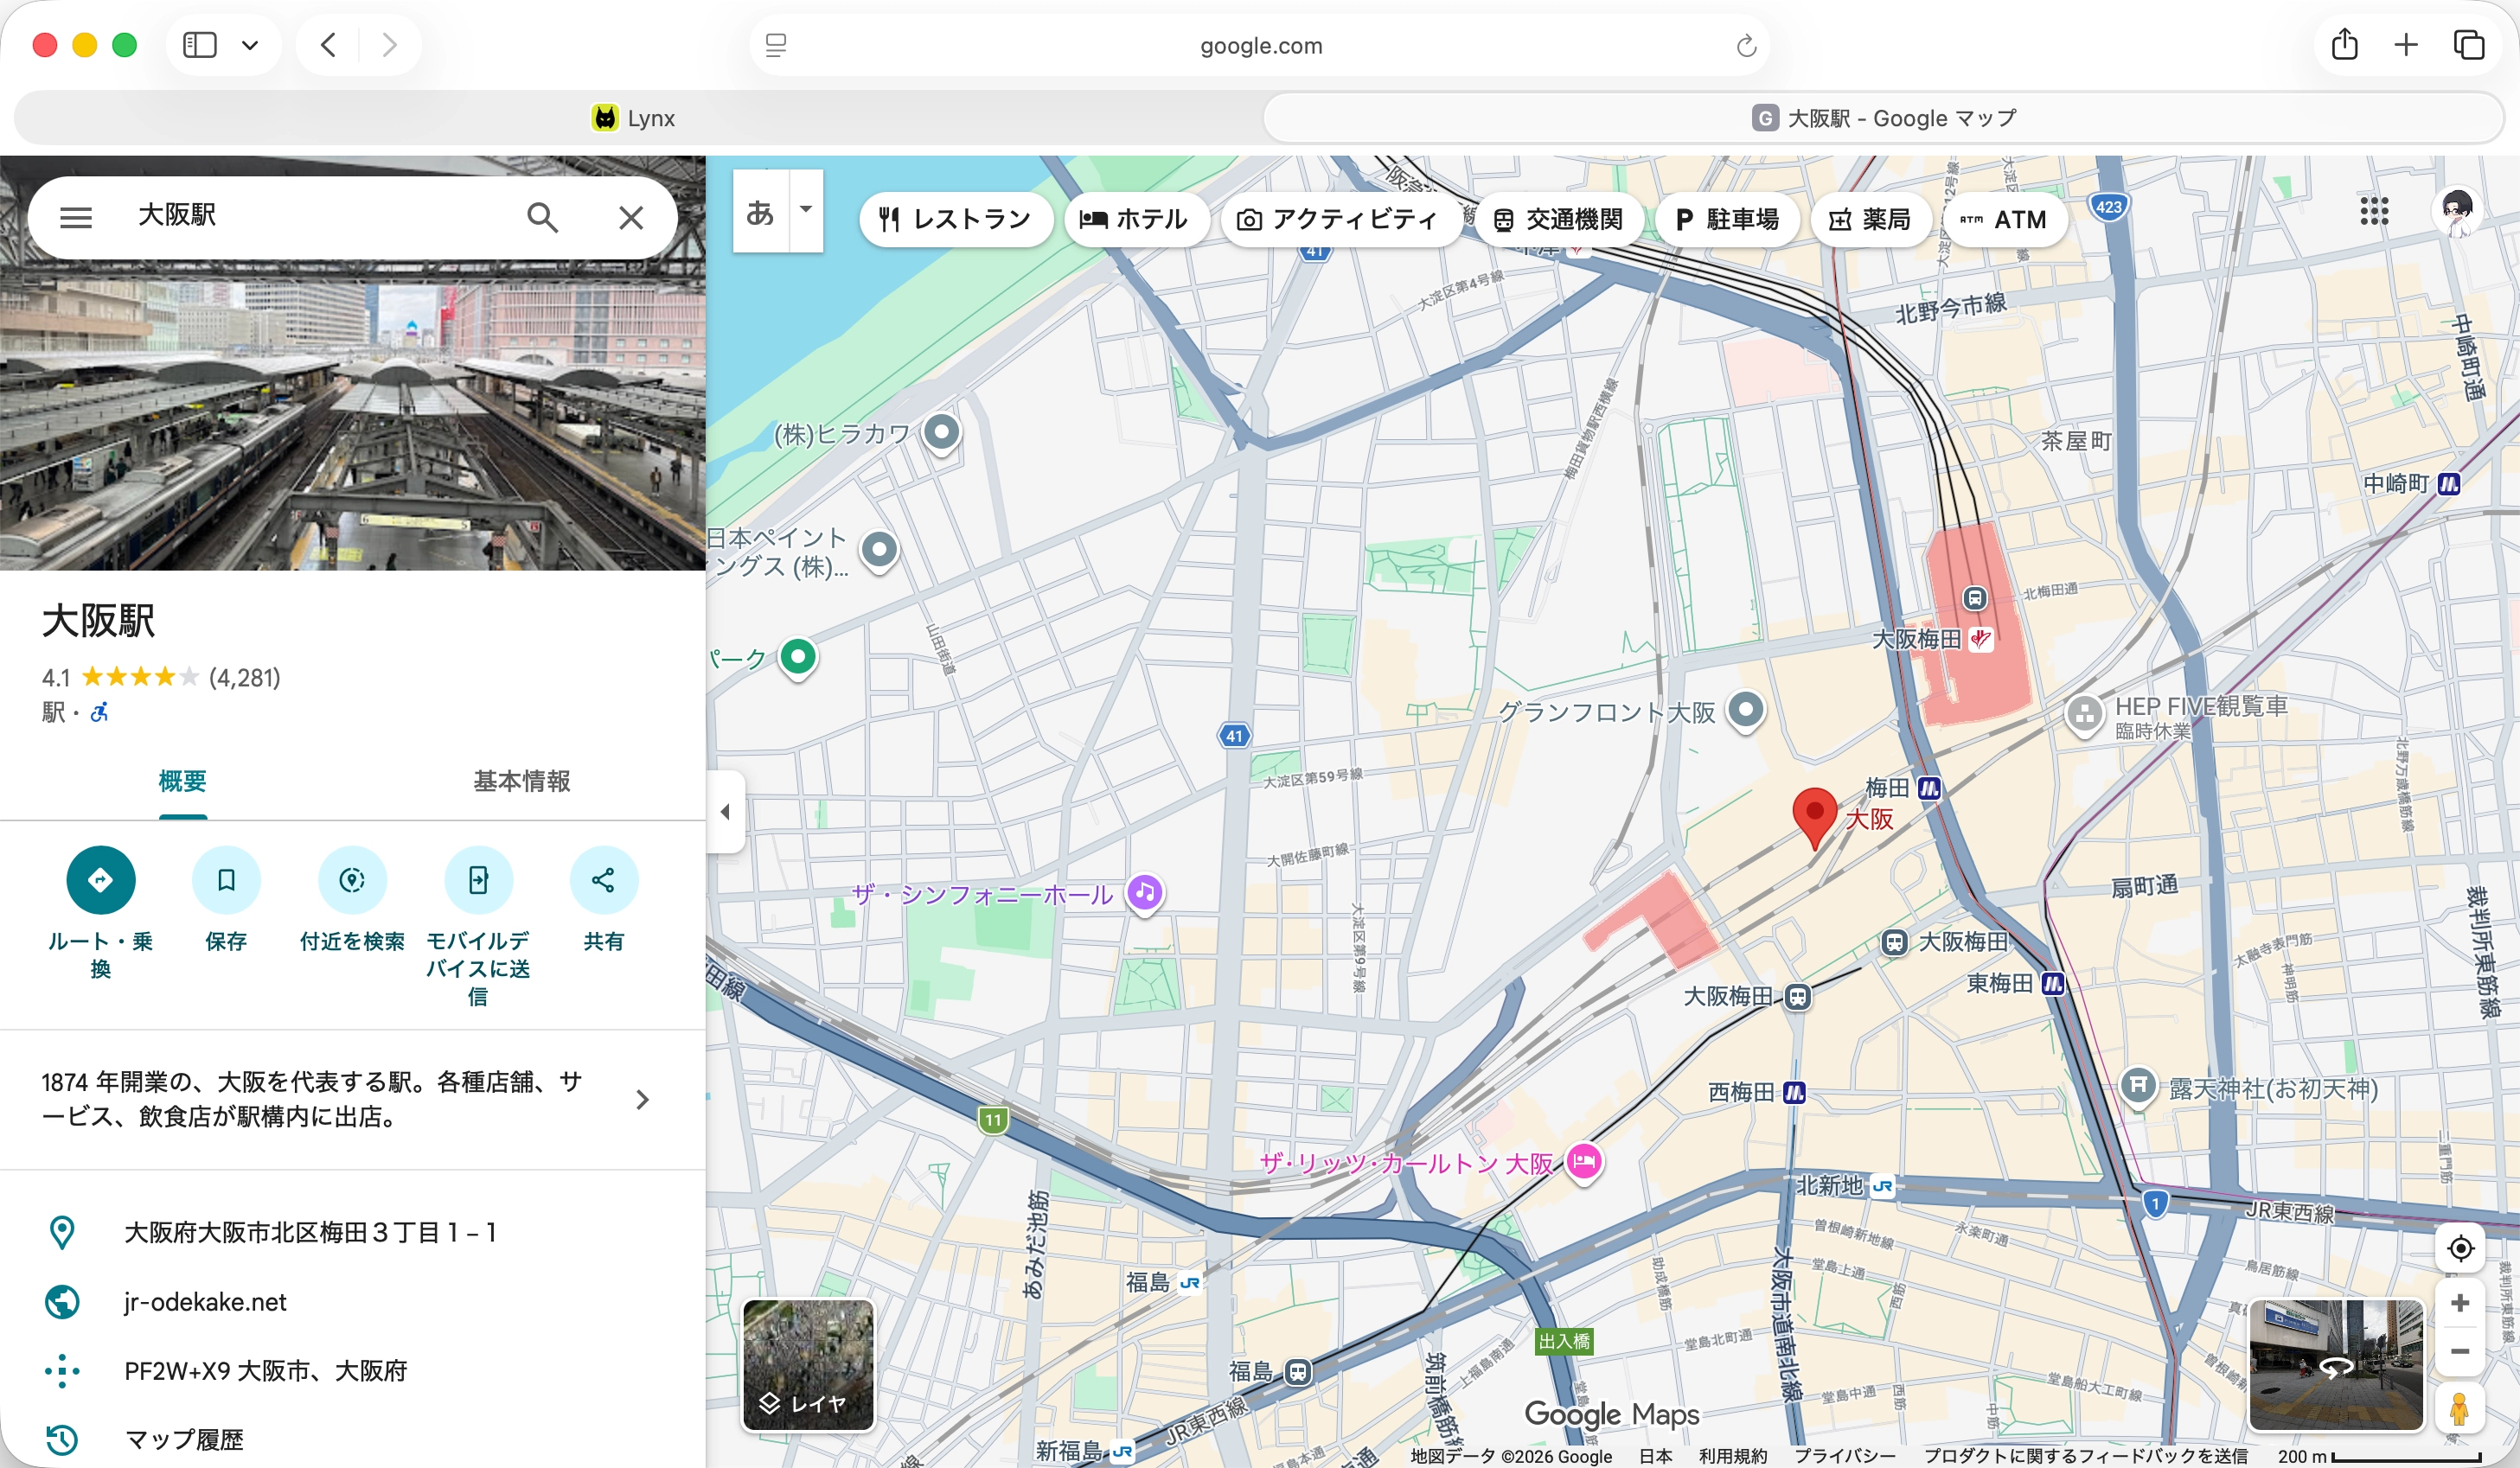2520x1468 pixels.
Task: Open the Google apps grid icon
Action: 2374,211
